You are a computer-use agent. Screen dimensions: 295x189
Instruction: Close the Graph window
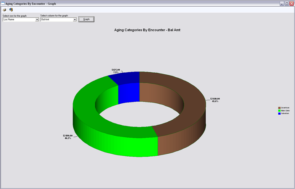[x=292, y=3]
